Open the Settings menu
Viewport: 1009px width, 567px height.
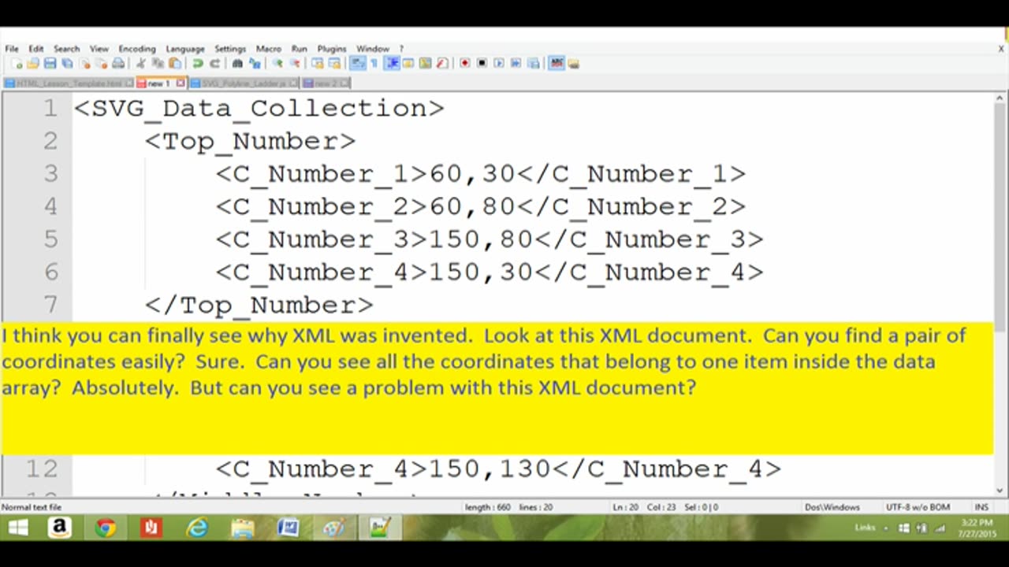[230, 49]
